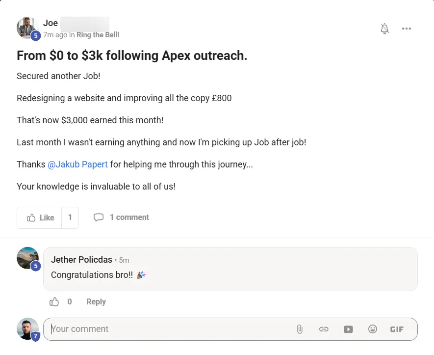Open the Ring the Bell! category
Viewport: 434px width, 355px height.
click(98, 35)
